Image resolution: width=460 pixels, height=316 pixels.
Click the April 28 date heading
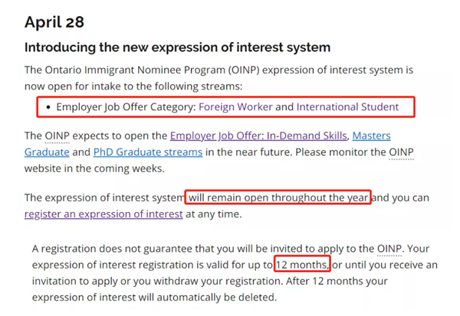click(x=54, y=22)
